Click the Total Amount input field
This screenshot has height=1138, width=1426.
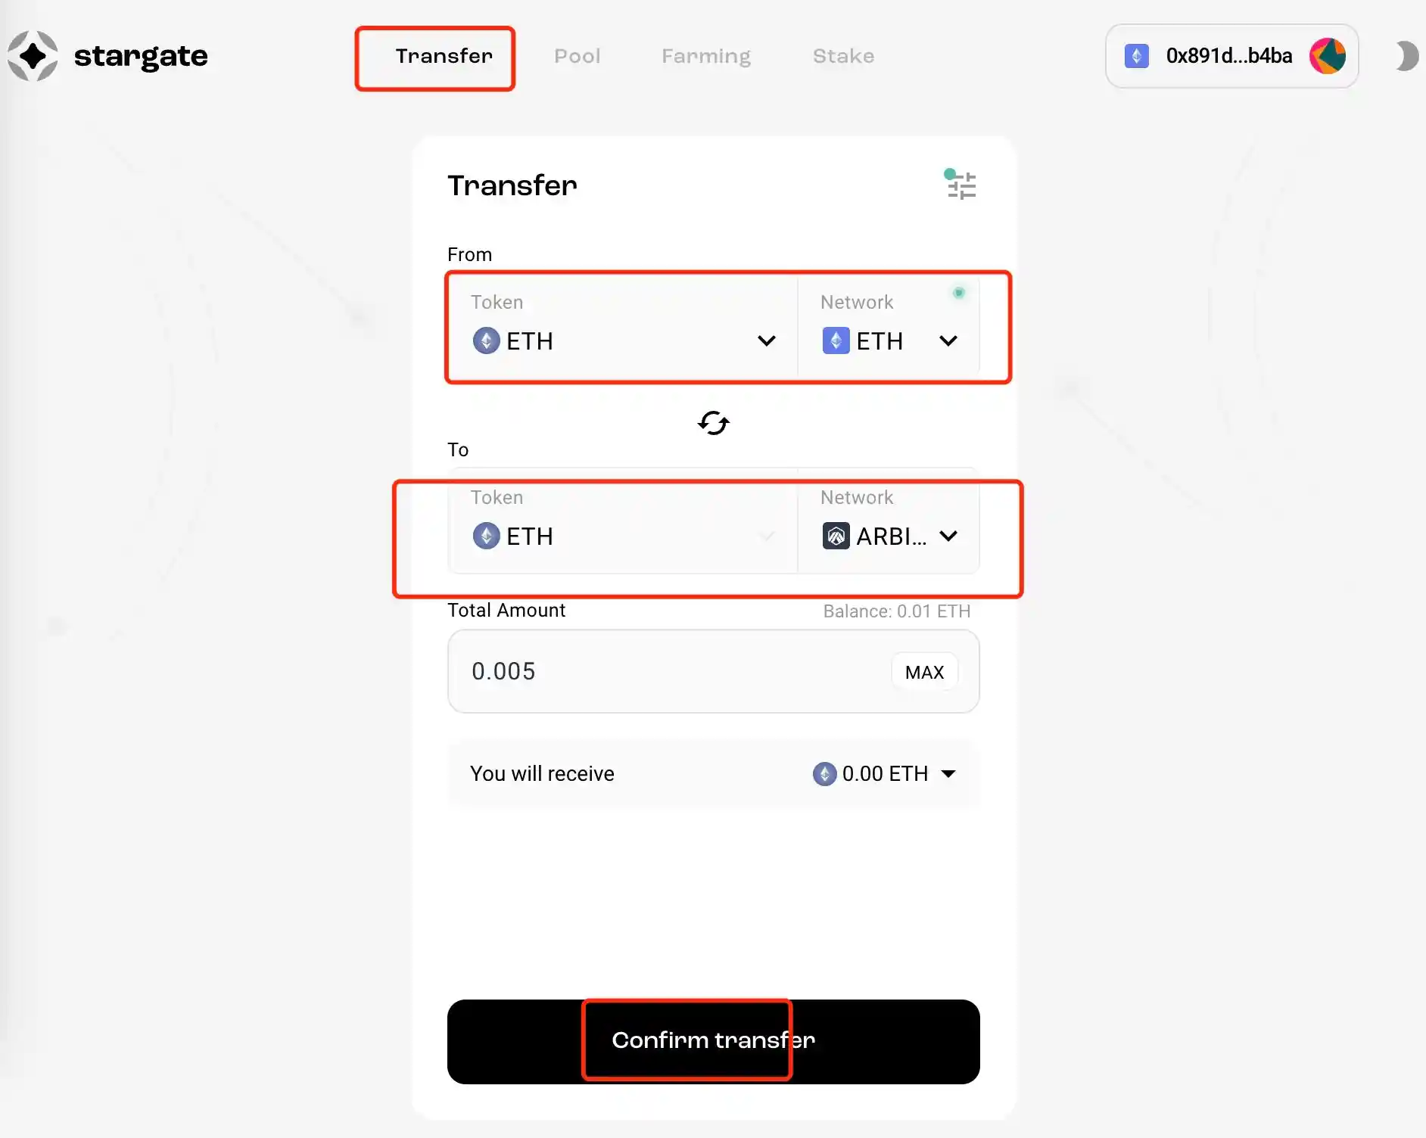click(666, 672)
